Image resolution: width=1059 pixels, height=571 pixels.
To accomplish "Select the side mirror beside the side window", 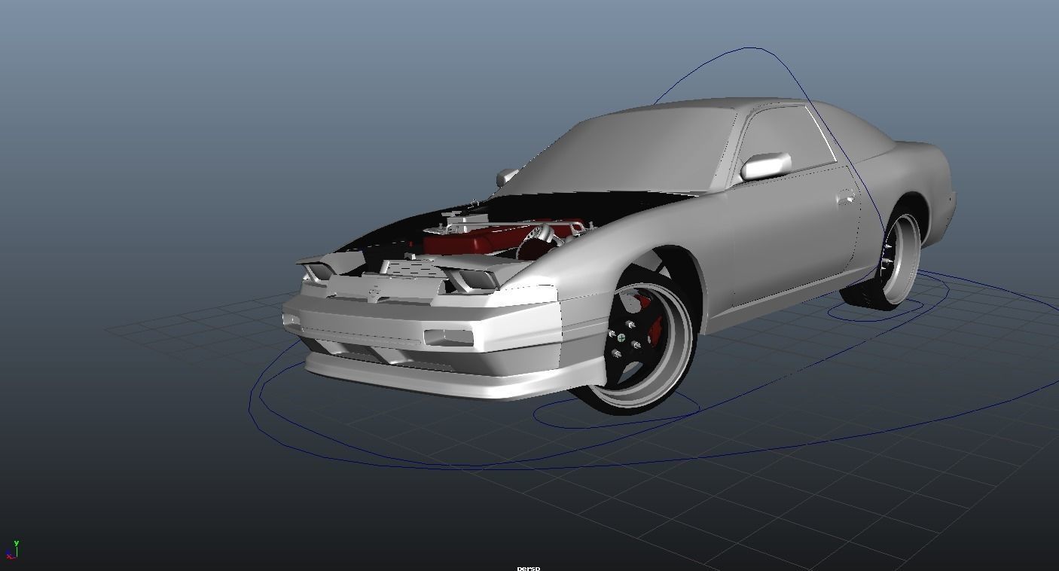I will coord(766,166).
